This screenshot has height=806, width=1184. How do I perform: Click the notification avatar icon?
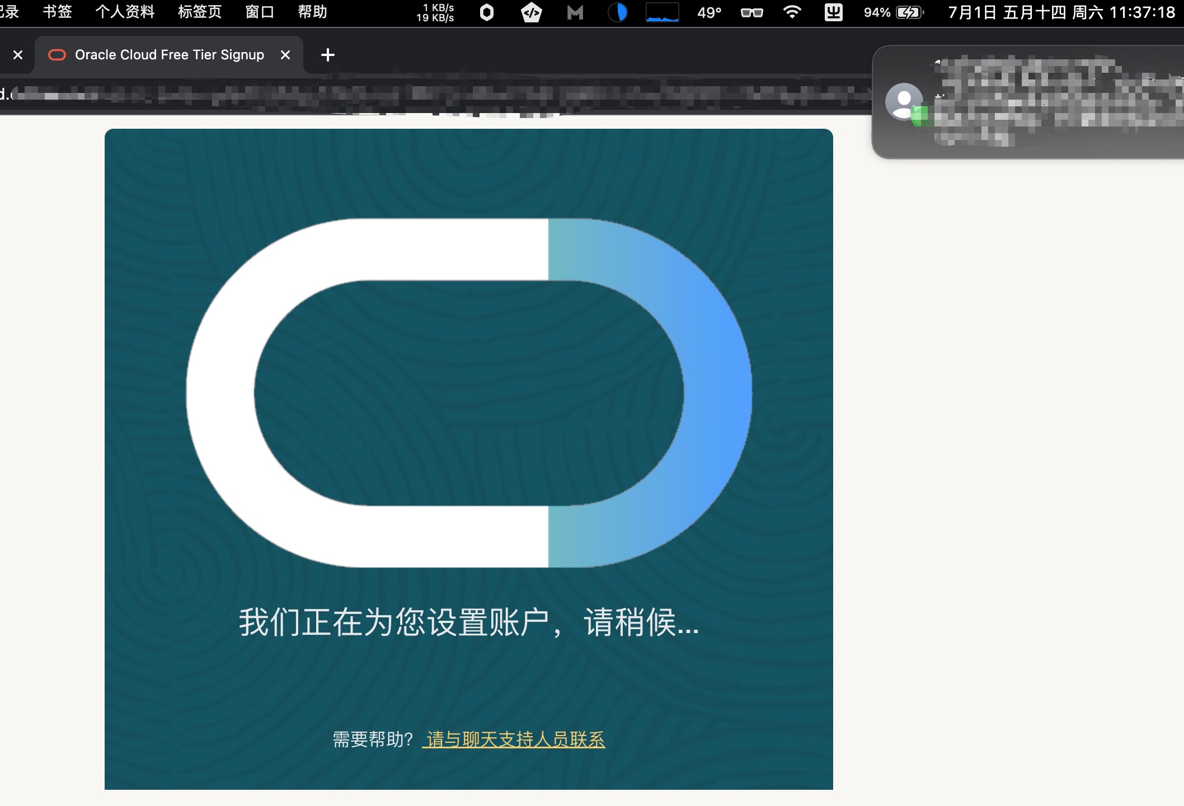pos(904,102)
